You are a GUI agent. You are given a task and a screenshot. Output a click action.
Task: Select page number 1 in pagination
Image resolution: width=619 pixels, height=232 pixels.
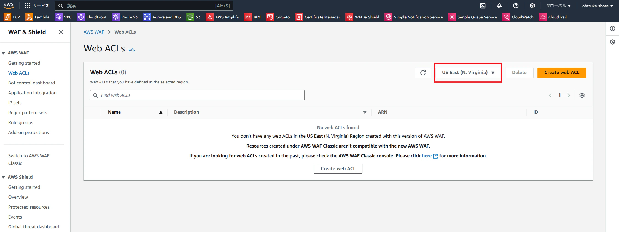tap(559, 95)
